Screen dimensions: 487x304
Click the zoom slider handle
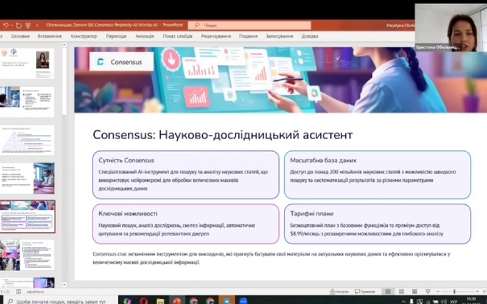pos(454,292)
